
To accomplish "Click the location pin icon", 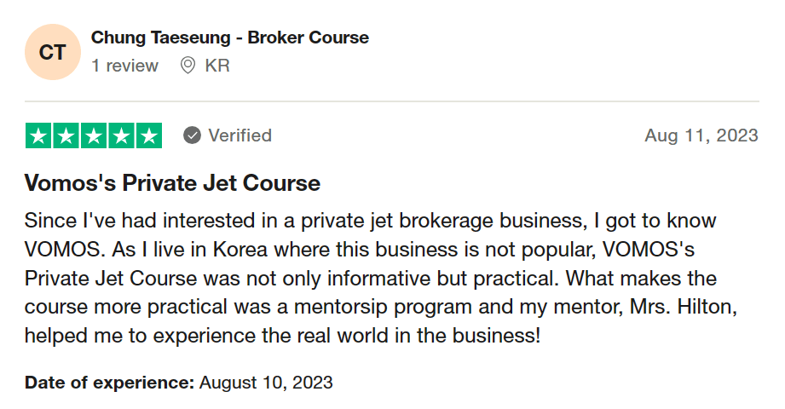I will click(188, 66).
